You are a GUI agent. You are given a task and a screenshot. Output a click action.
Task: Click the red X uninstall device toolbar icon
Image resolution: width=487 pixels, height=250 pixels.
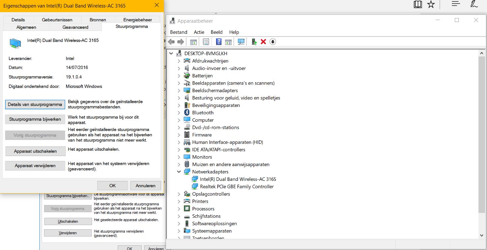(263, 42)
